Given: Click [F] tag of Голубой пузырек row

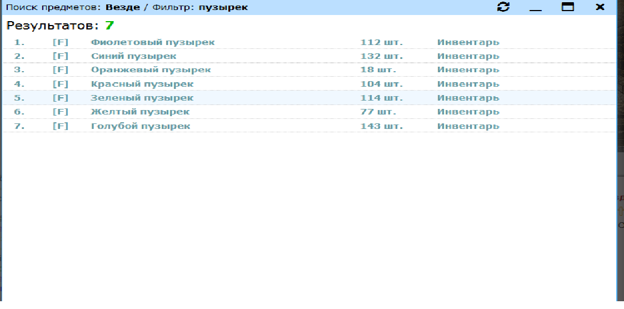Looking at the screenshot, I should point(61,126).
